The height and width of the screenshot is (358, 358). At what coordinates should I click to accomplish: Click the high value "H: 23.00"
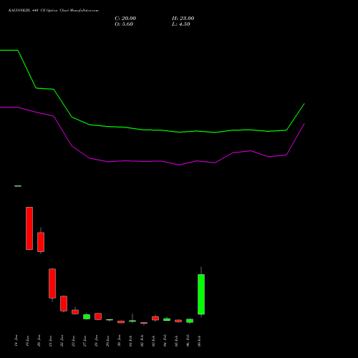pyautogui.click(x=183, y=19)
